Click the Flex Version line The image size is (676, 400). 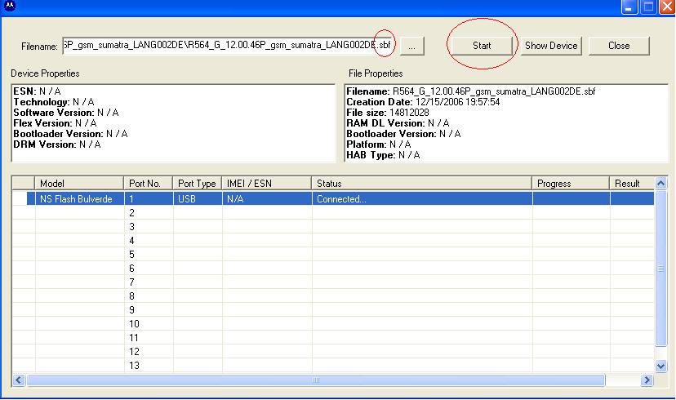pos(56,123)
